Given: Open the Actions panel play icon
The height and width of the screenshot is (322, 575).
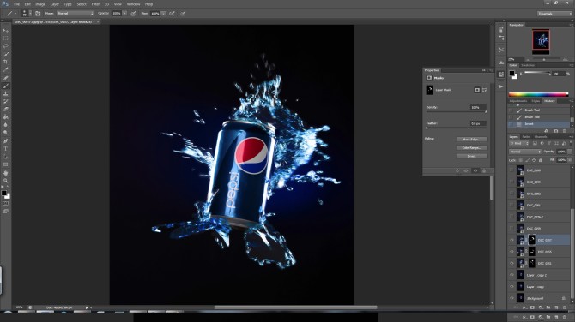Looking at the screenshot, I should tap(501, 86).
